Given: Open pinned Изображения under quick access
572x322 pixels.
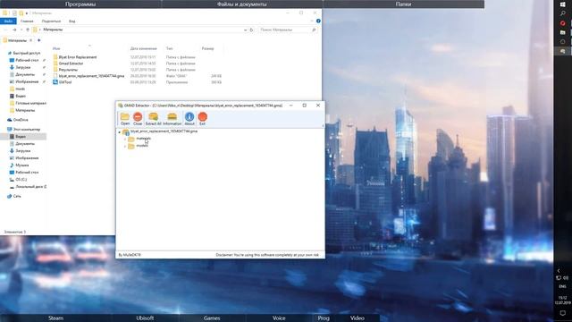Looking at the screenshot, I should point(27,81).
